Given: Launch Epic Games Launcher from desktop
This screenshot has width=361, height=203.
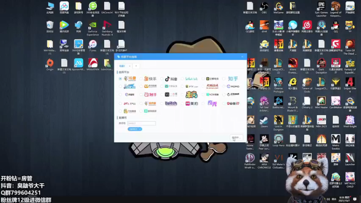Looking at the screenshot, I should click(321, 9).
